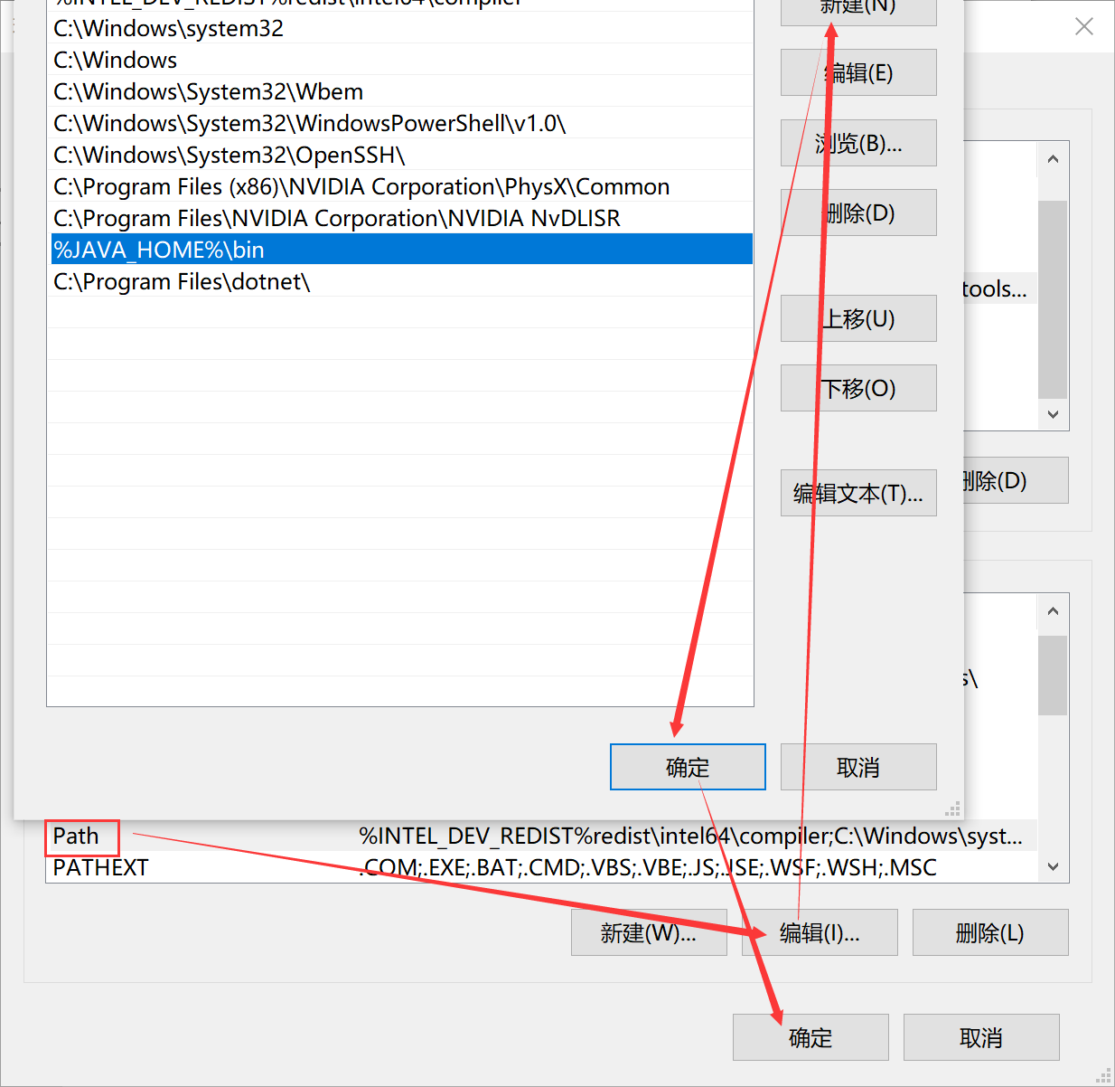Select the System32\Wbem path entry
The width and height of the screenshot is (1115, 1087).
[x=401, y=91]
